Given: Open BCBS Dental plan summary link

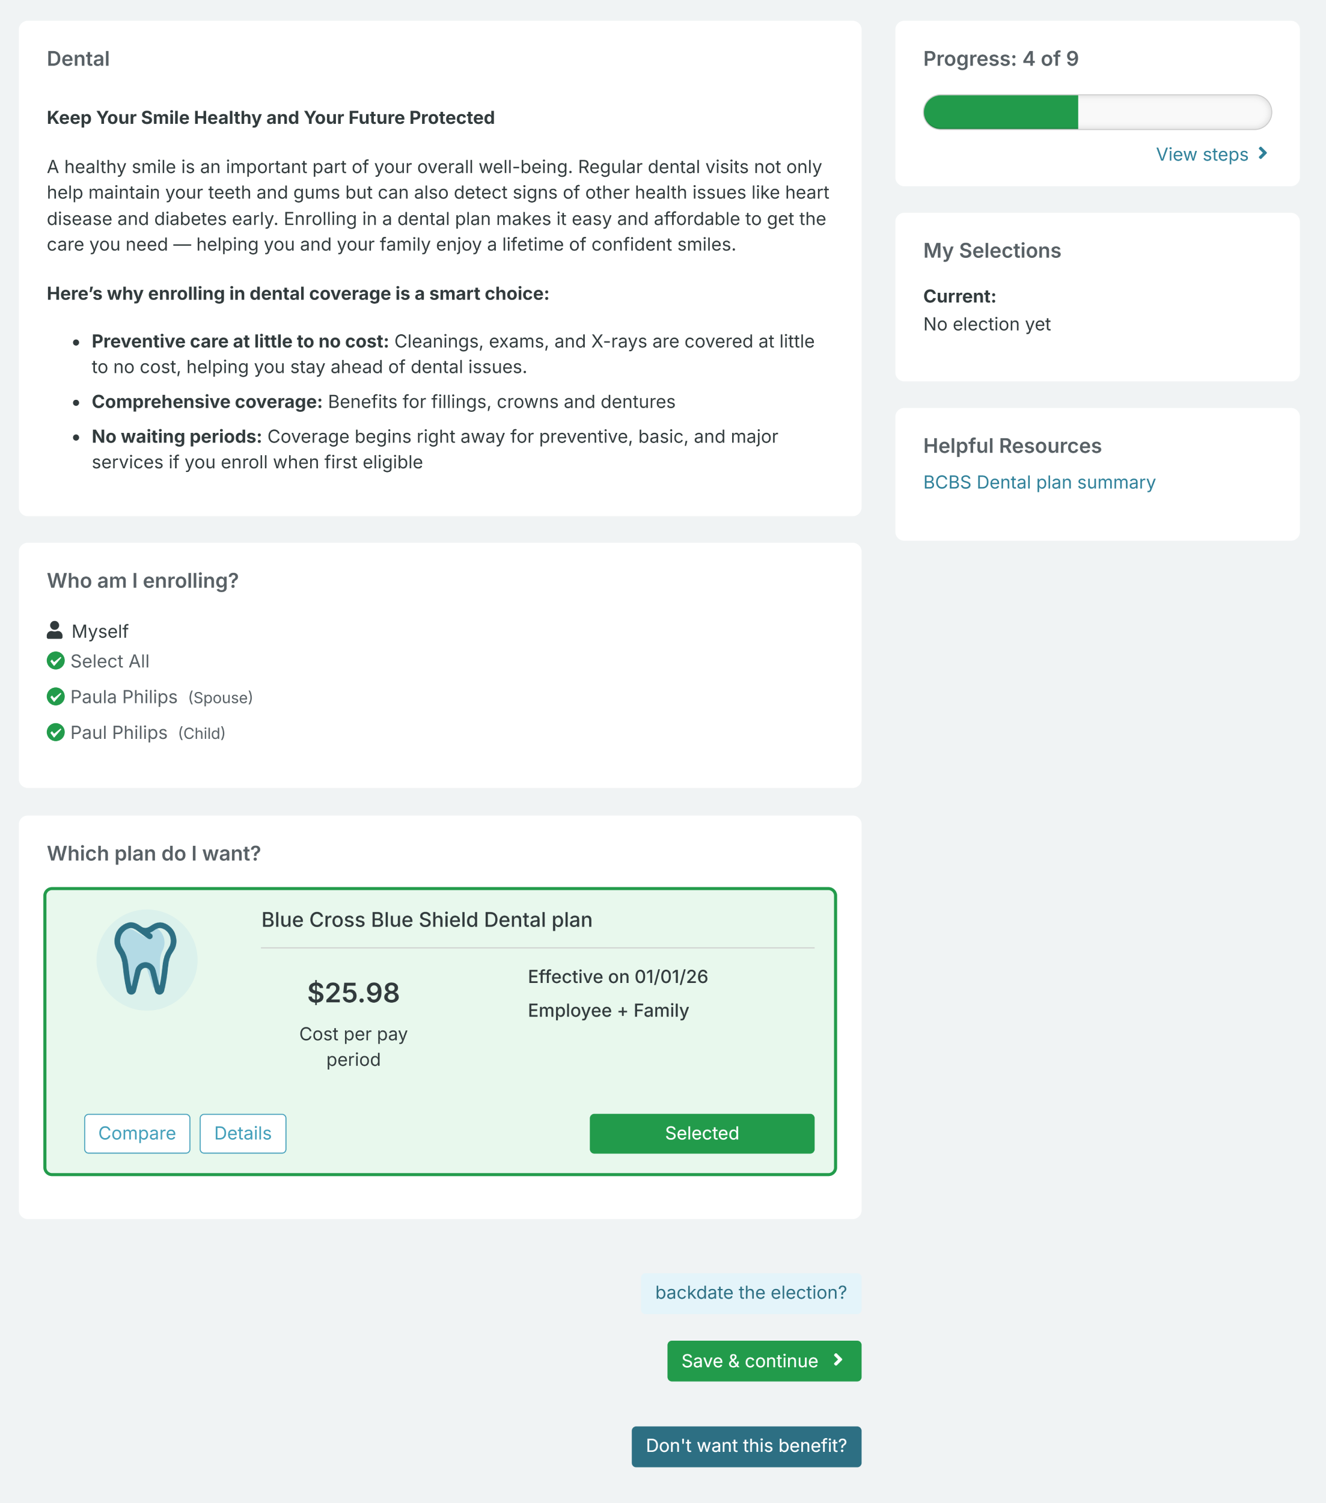Looking at the screenshot, I should (x=1039, y=482).
